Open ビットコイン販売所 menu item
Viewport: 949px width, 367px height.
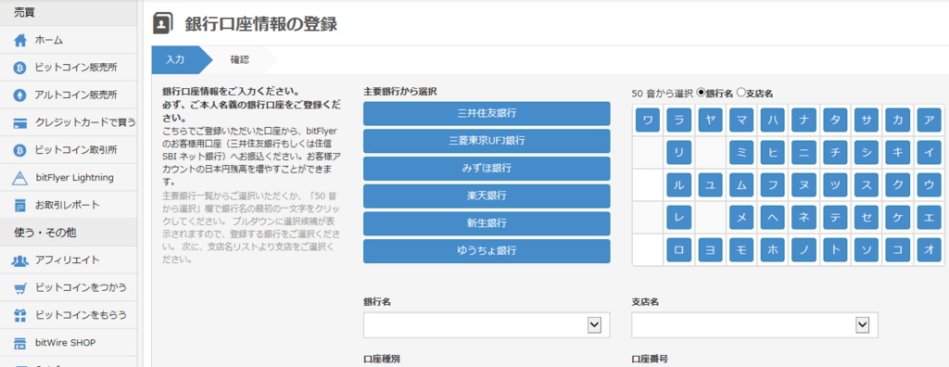[x=69, y=68]
